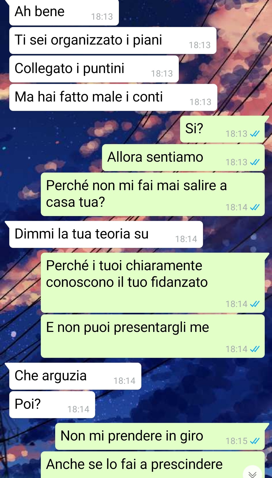Tap read checkmarks on 'Si?' message

[255, 134]
